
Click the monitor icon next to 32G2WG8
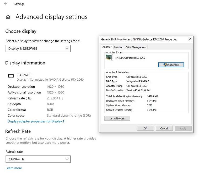[x=11, y=76]
